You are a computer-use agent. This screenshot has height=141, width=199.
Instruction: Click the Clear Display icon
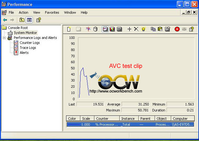coord(78,29)
